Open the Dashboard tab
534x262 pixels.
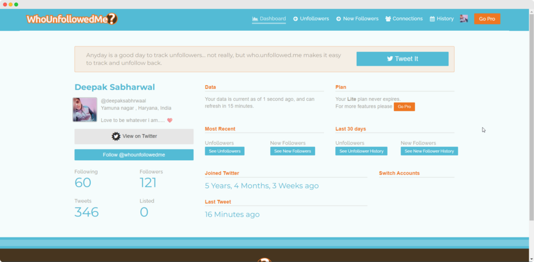pos(269,19)
